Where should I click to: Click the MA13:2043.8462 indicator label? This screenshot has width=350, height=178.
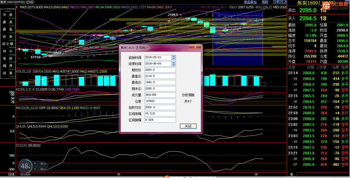pyautogui.click(x=56, y=7)
